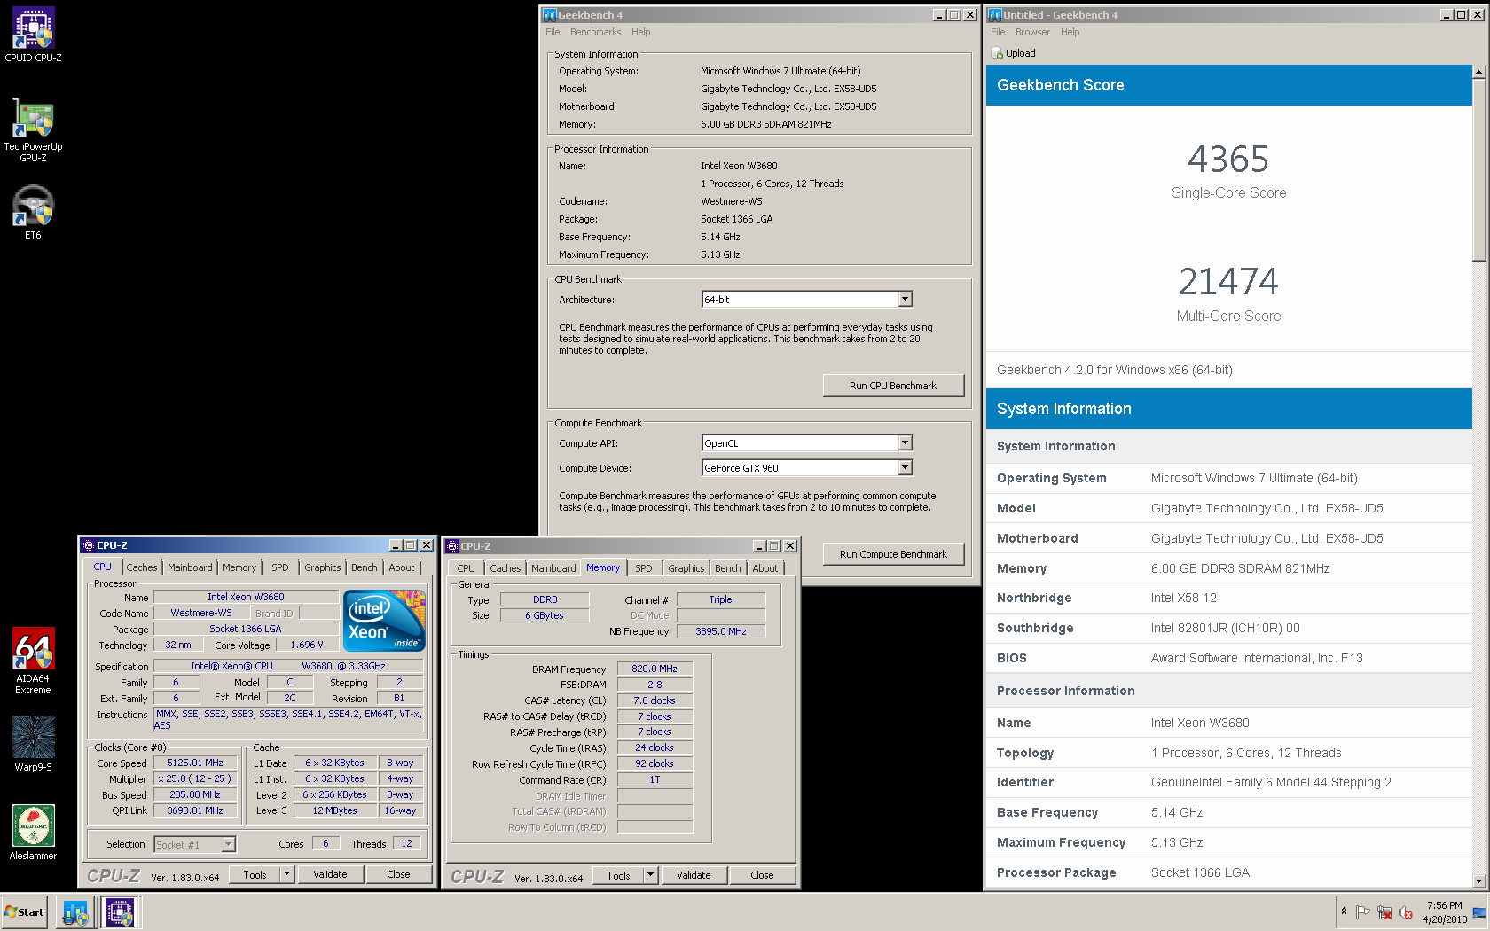
Task: Open the Action Center flag tray icon
Action: 1363,912
